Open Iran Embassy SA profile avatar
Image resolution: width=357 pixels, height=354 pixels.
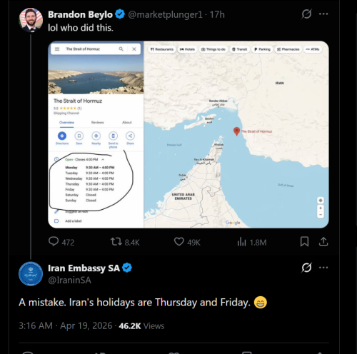(31, 273)
